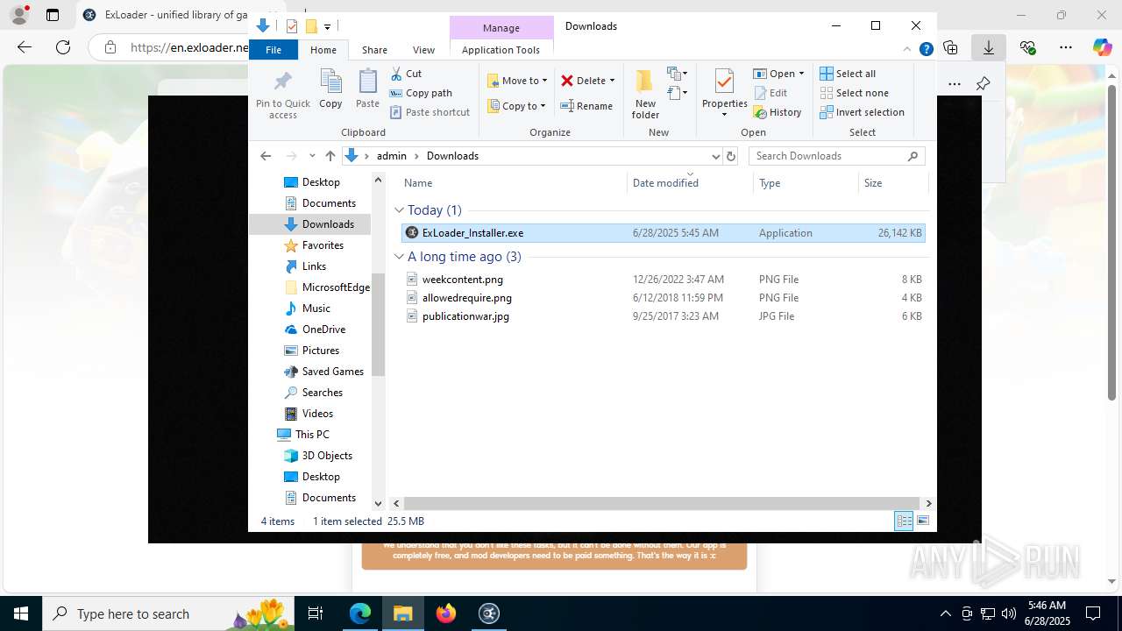Sort by Size column header
1122x631 pixels.
tap(892, 183)
